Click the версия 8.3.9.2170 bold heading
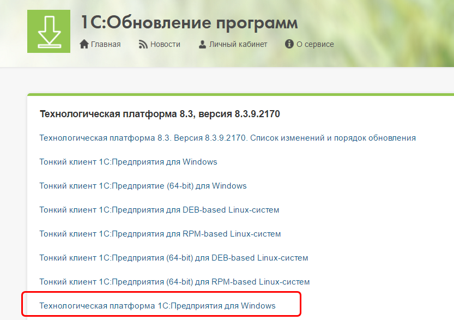Image resolution: width=454 pixels, height=320 pixels. click(160, 114)
